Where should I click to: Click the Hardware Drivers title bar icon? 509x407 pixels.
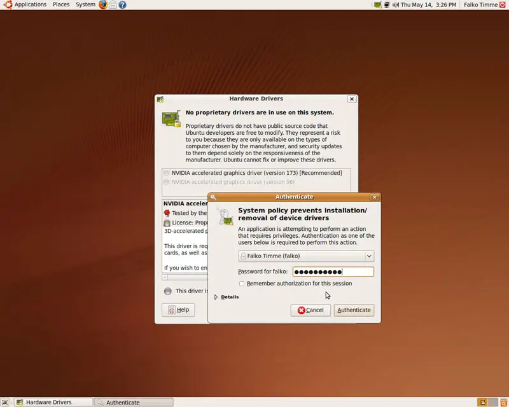160,99
